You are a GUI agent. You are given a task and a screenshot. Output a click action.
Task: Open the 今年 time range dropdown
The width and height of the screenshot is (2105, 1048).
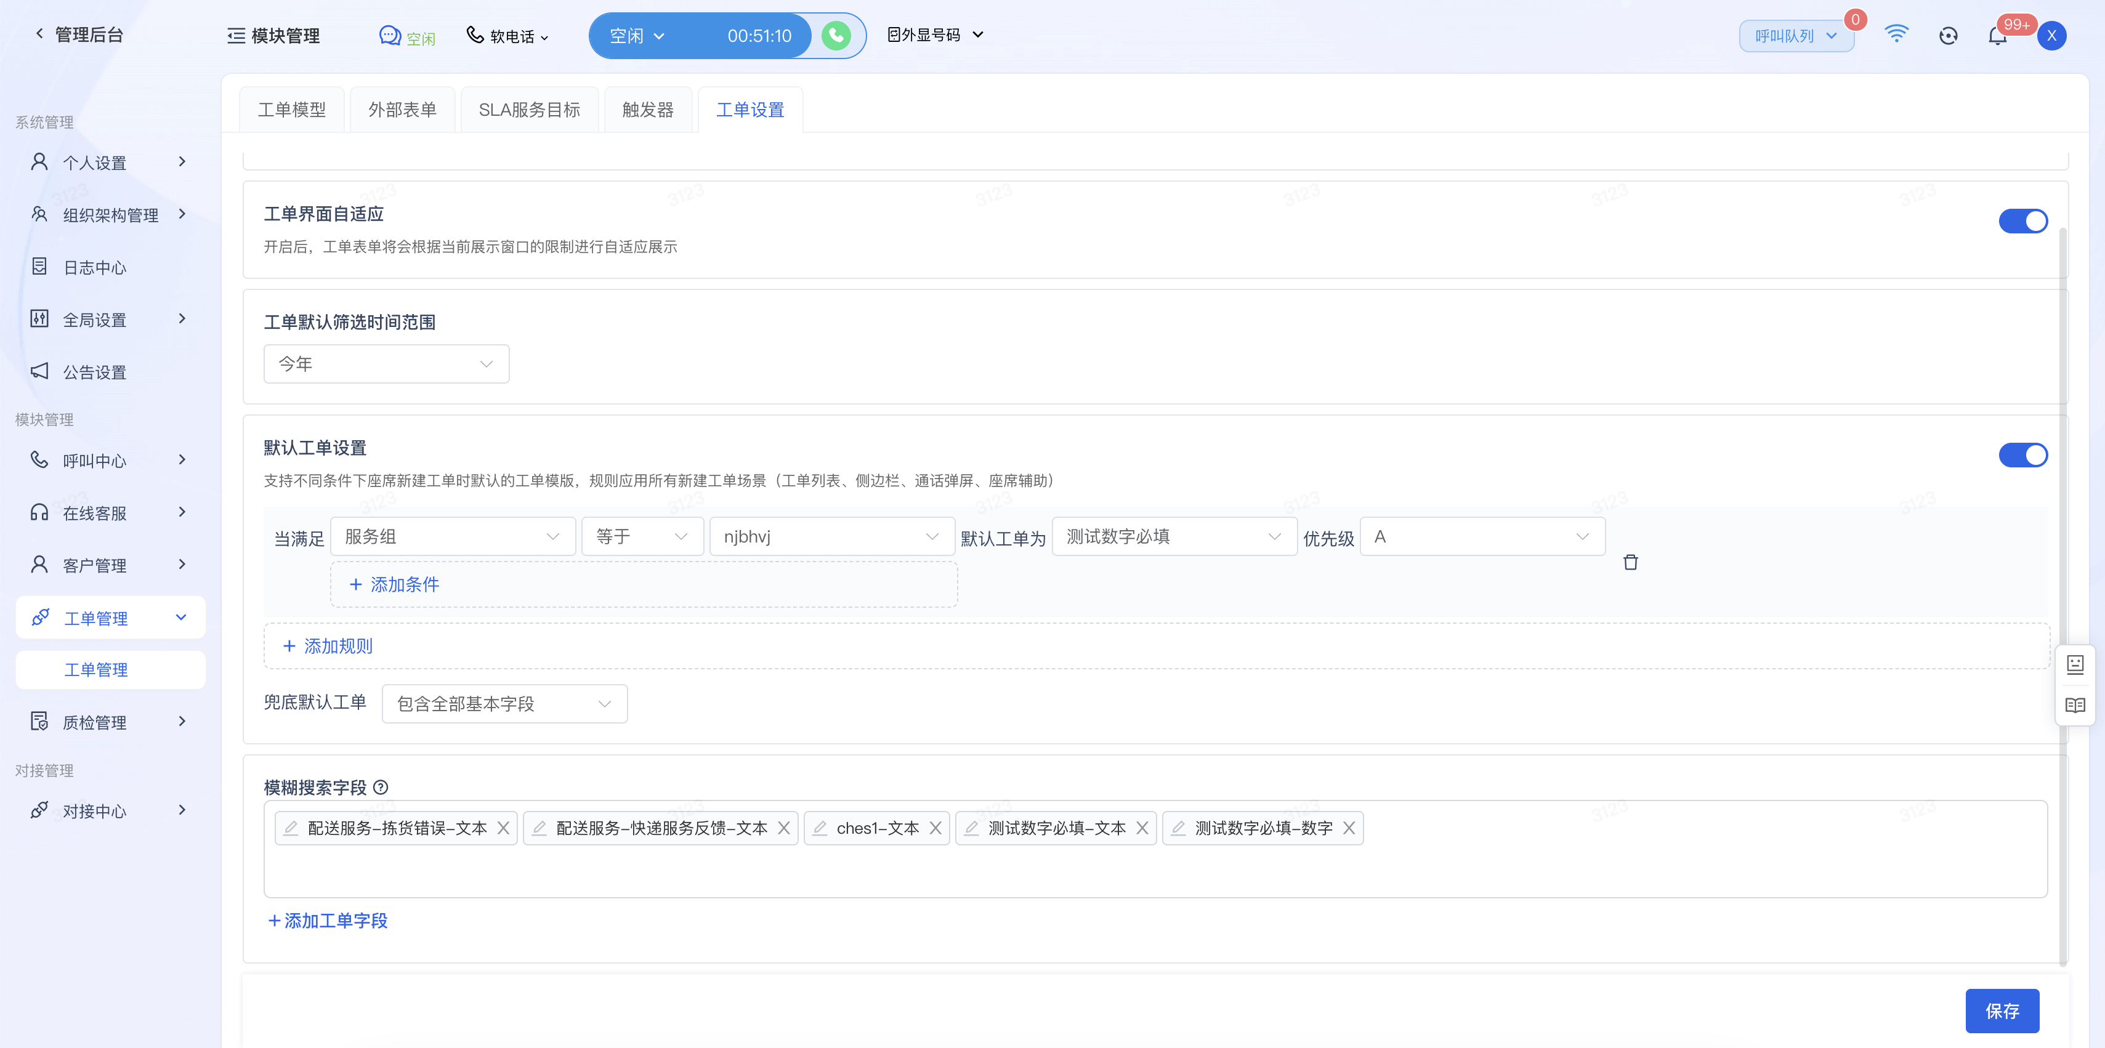pyautogui.click(x=386, y=365)
